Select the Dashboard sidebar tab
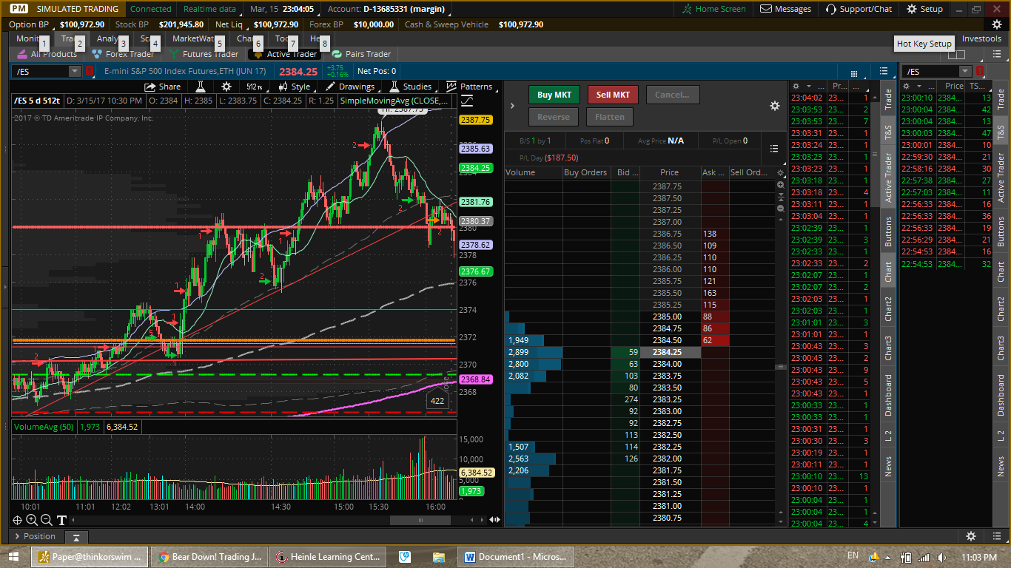This screenshot has height=568, width=1011. click(x=888, y=395)
